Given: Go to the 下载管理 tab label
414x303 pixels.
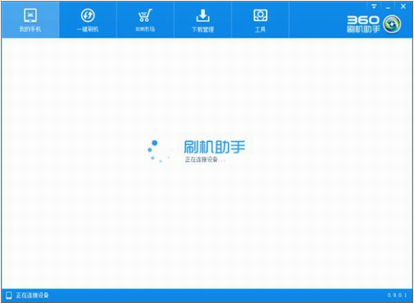Looking at the screenshot, I should click(203, 29).
